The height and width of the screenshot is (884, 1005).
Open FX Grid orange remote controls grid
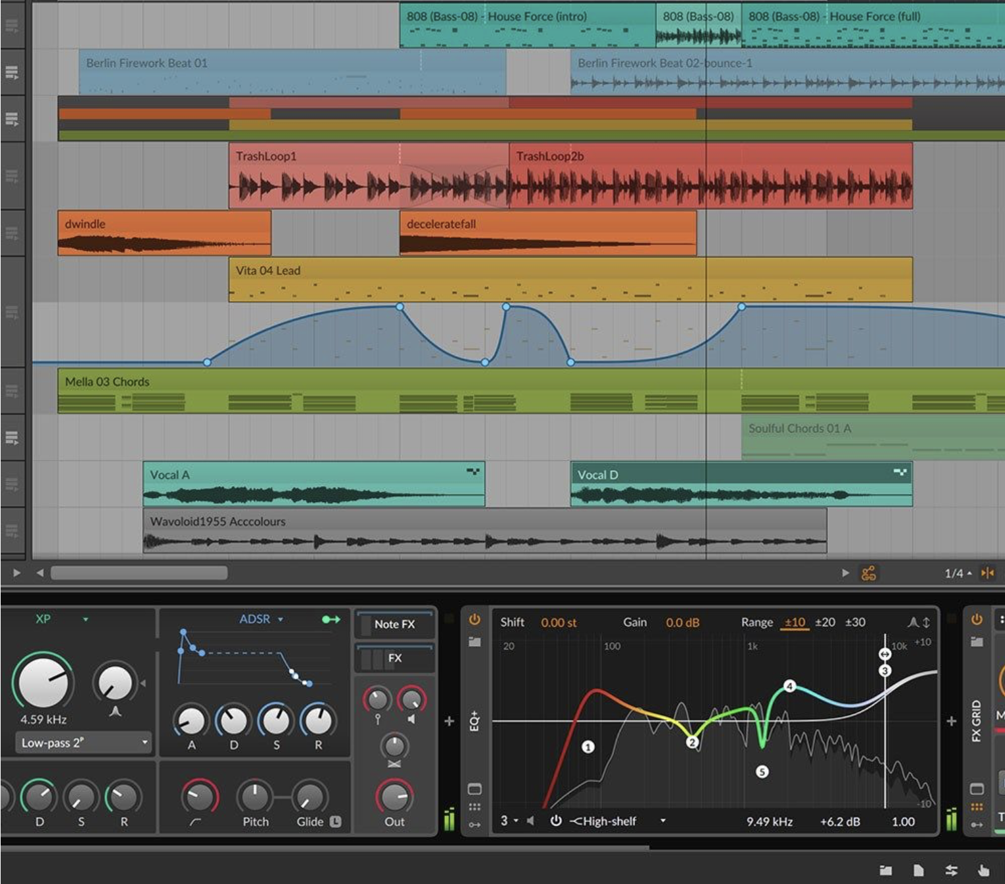tap(977, 807)
